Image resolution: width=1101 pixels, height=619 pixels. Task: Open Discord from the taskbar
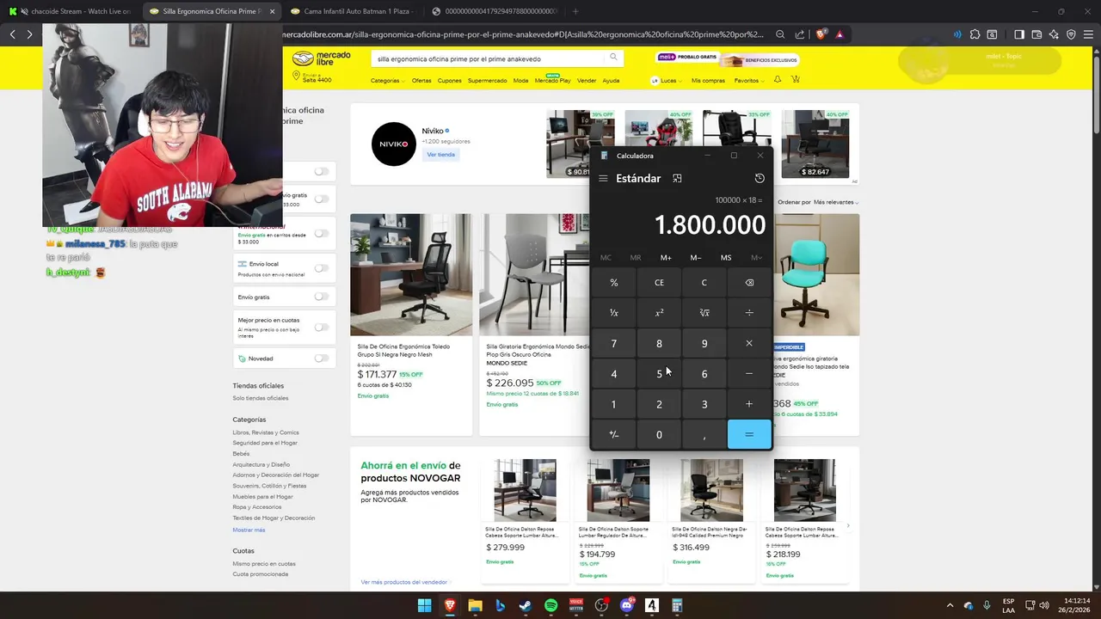coord(626,606)
